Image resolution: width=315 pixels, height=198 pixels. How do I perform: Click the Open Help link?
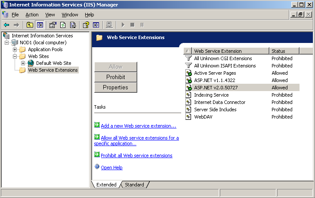(112, 168)
